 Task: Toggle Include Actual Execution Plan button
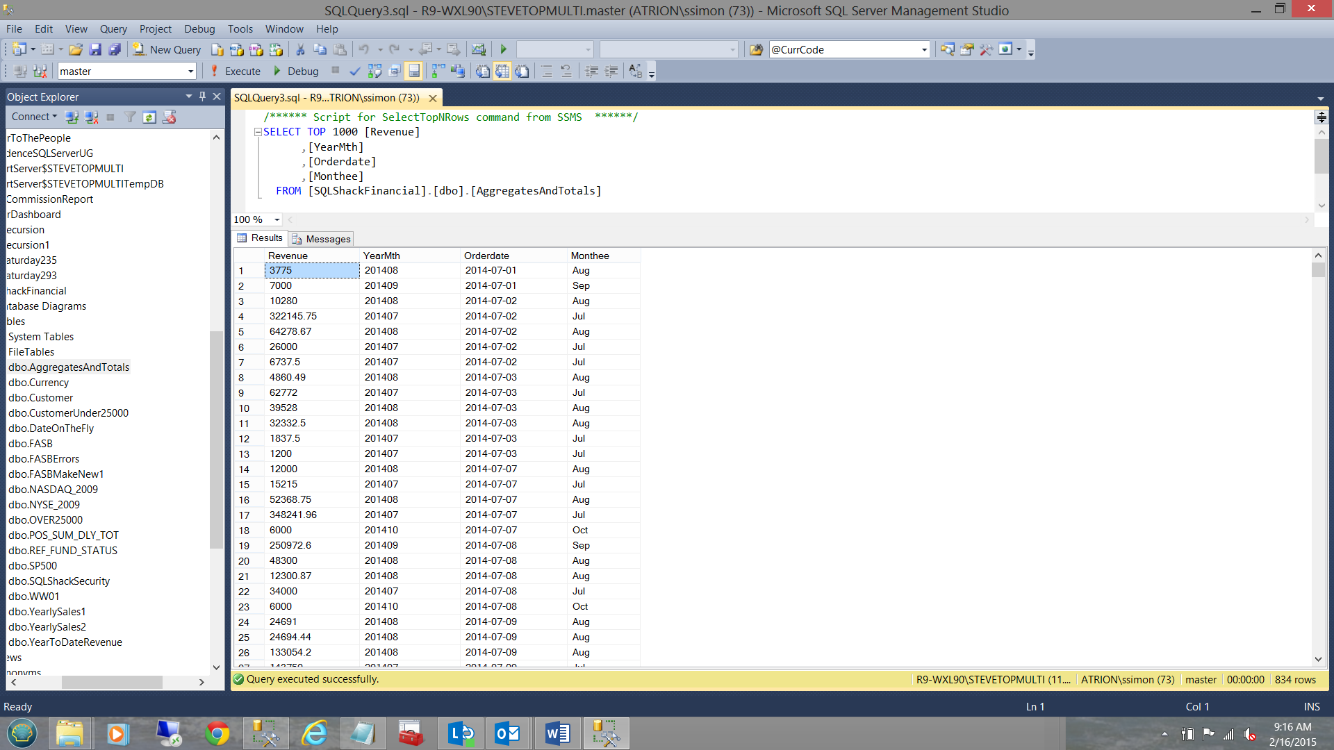point(439,71)
